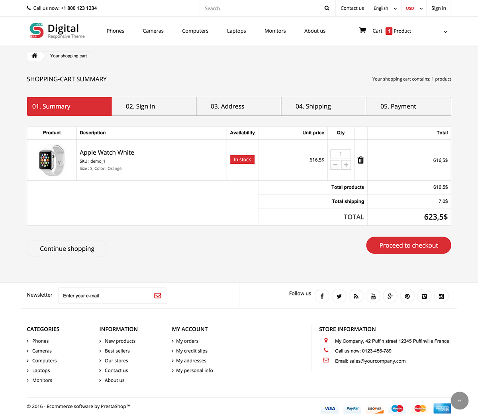Click the phone icon in top bar
The image size is (478, 419).
click(x=29, y=8)
